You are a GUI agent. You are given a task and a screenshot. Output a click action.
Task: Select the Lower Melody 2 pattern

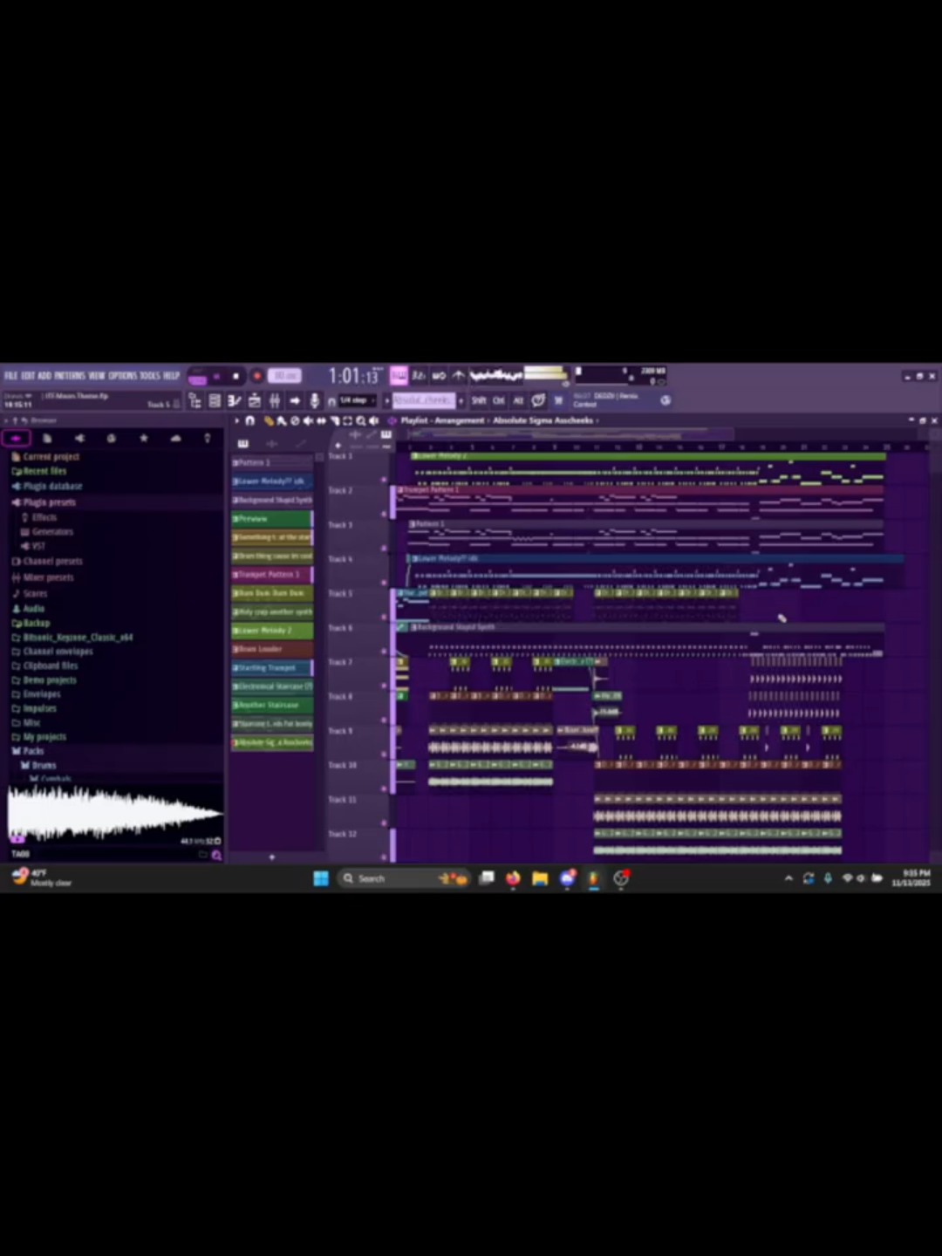272,631
